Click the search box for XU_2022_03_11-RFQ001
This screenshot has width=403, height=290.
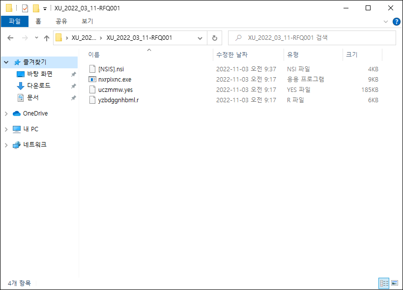[x=312, y=38]
